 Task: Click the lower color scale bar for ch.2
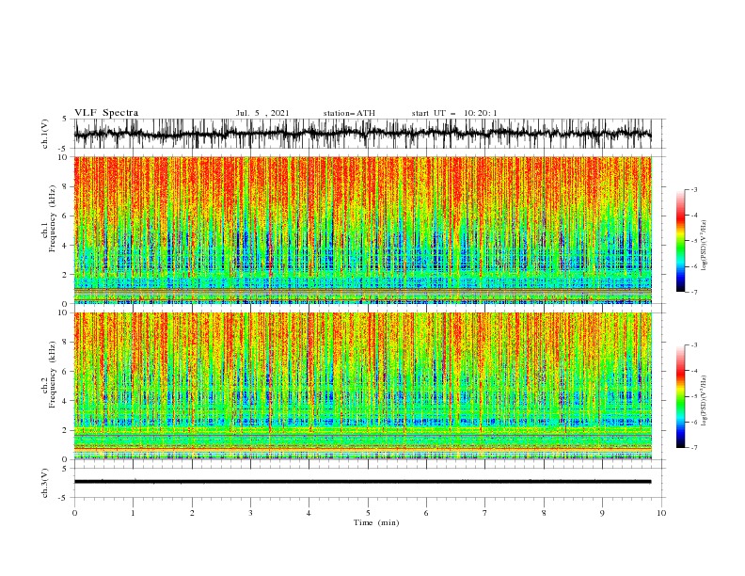pos(680,396)
